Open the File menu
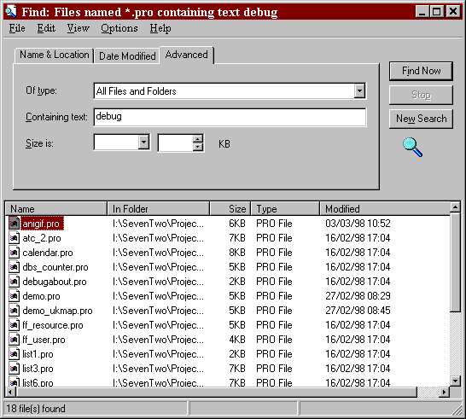Viewport: 466px width, 419px height. point(17,28)
